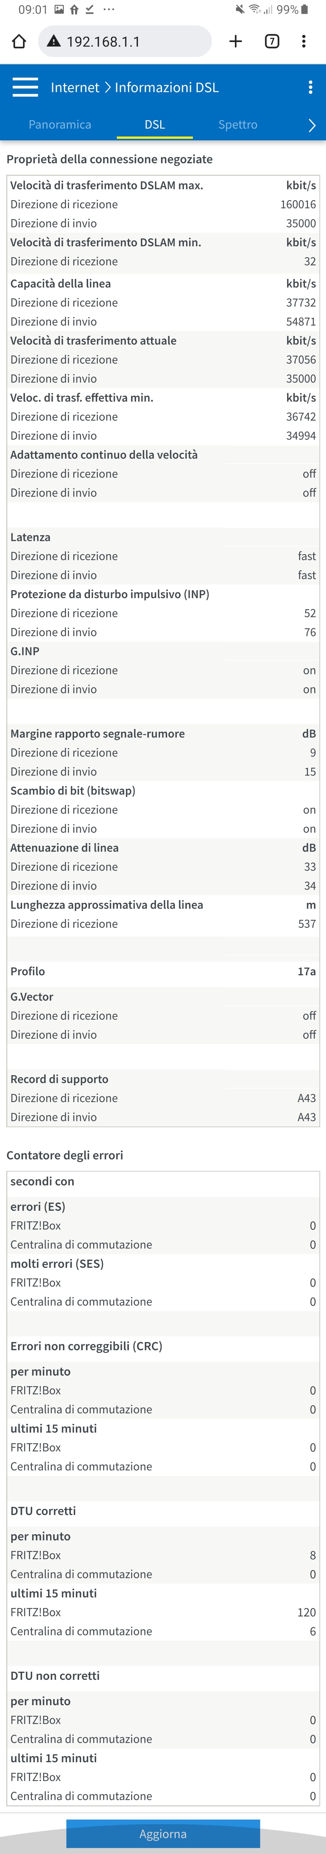The image size is (326, 1854).
Task: Tap the browser home icon
Action: (x=19, y=41)
